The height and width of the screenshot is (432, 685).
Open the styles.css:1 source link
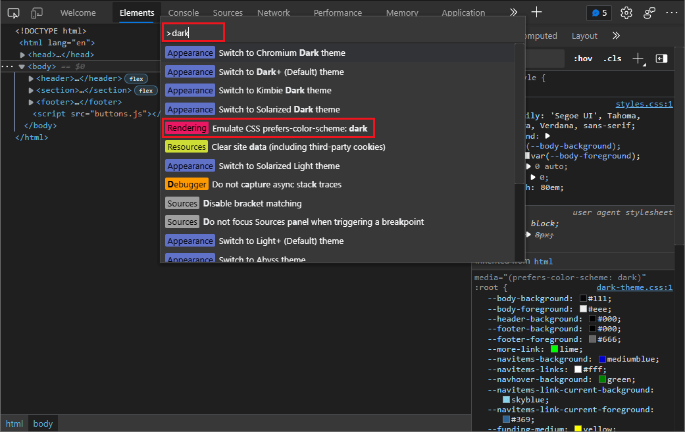click(x=644, y=104)
